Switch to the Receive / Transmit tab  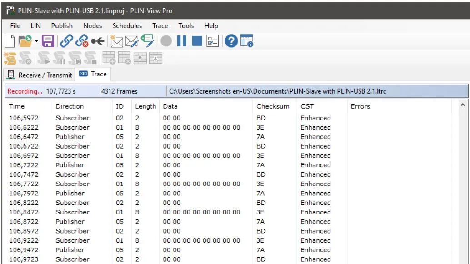tap(39, 75)
